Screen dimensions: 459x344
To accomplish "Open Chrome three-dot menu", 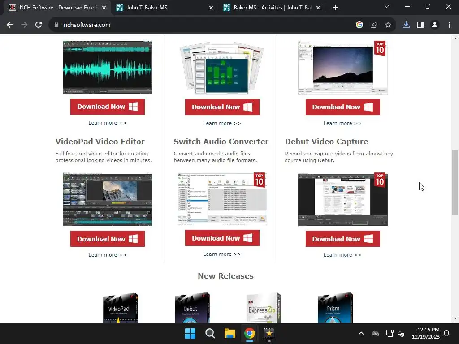I will click(x=449, y=25).
